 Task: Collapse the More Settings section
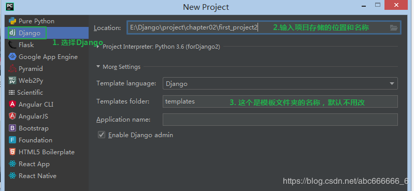click(x=98, y=67)
